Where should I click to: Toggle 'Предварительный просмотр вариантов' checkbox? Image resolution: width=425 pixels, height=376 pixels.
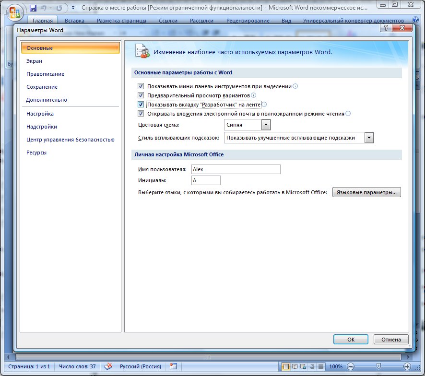click(x=141, y=95)
